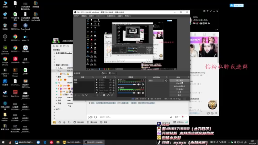Open Steam desktop shortcut
The height and width of the screenshot is (145, 258).
[x=5, y=93]
